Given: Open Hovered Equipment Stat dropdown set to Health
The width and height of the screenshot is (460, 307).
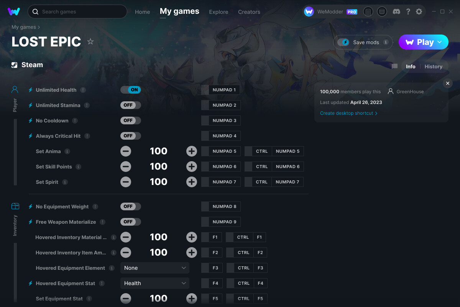Looking at the screenshot, I should point(155,283).
